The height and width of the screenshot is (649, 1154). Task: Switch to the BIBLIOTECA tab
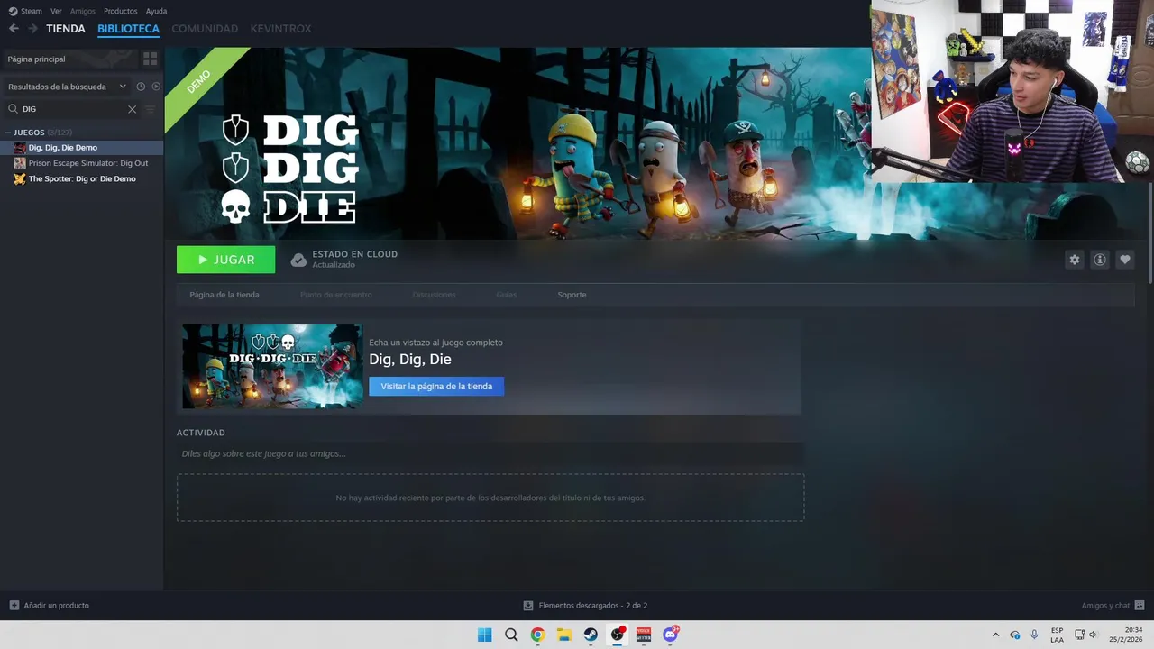[x=128, y=29]
